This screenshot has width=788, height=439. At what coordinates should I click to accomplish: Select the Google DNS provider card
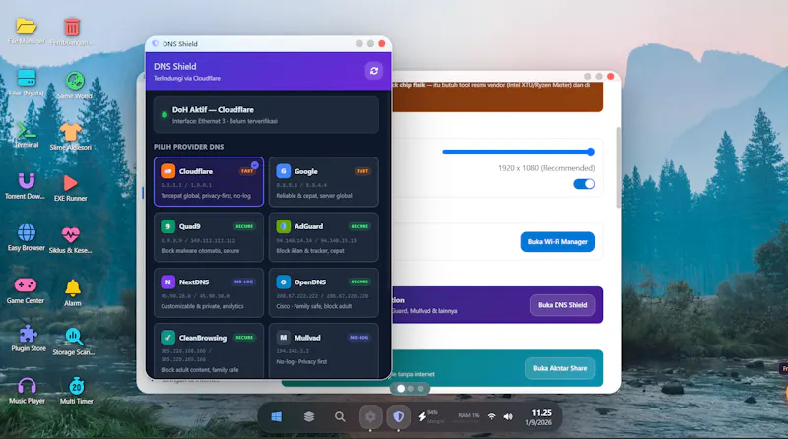tap(324, 182)
